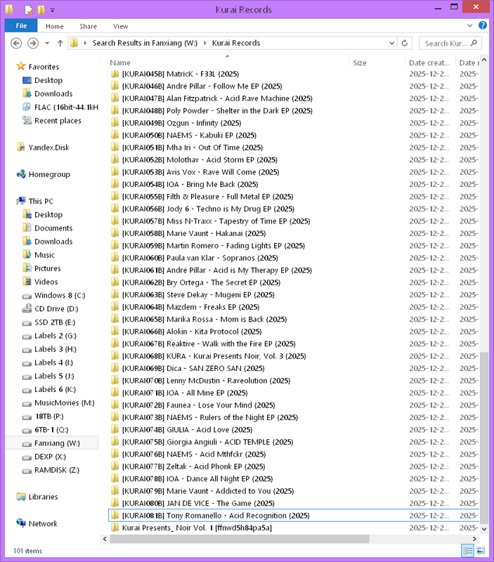The image size is (494, 562).
Task: Switch to the Home ribbon tab
Action: (55, 26)
